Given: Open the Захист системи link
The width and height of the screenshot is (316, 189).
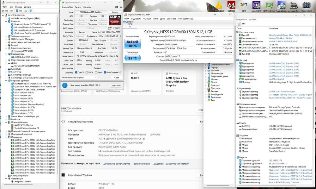Looking at the screenshot, I should (142, 164).
